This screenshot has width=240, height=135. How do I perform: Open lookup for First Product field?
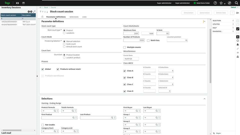pos(73,118)
